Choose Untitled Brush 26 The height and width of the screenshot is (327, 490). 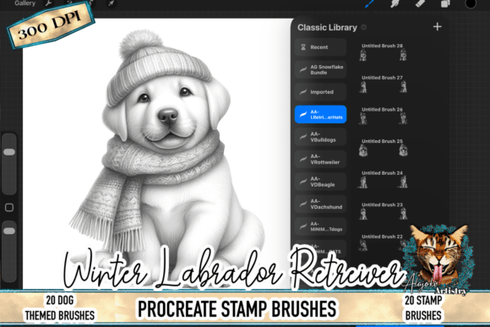(x=383, y=116)
